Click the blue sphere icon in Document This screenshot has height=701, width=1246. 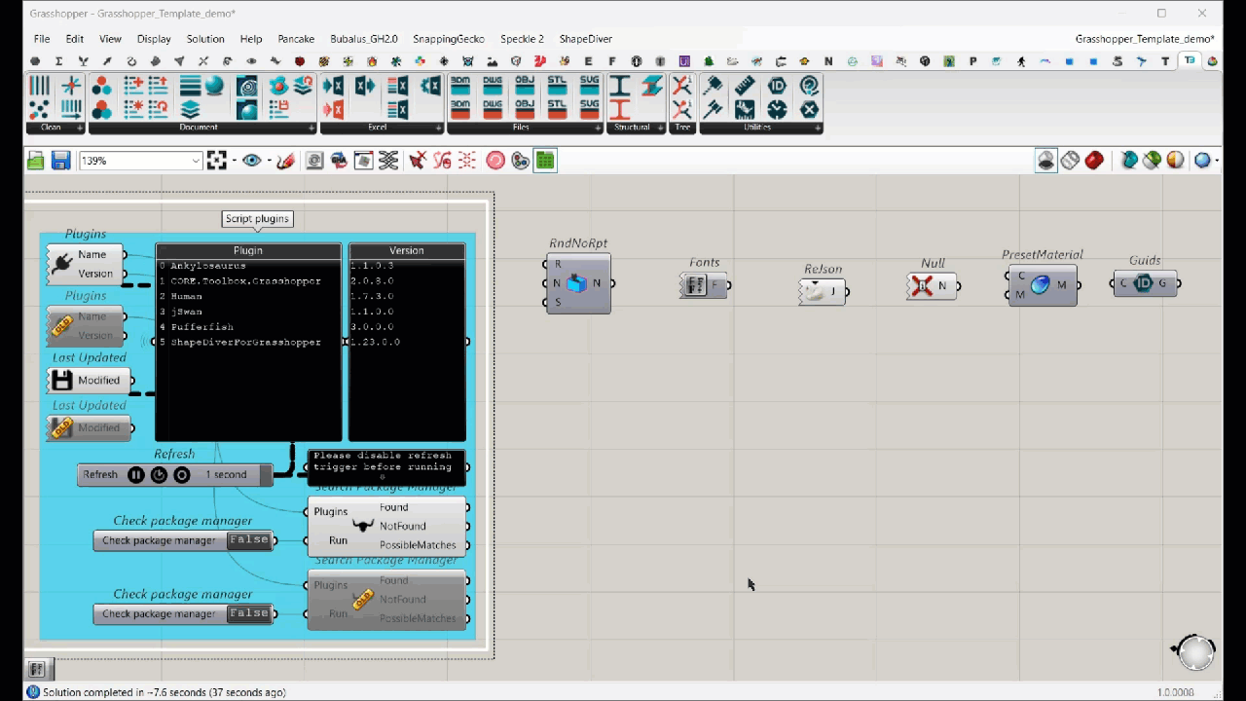(214, 86)
